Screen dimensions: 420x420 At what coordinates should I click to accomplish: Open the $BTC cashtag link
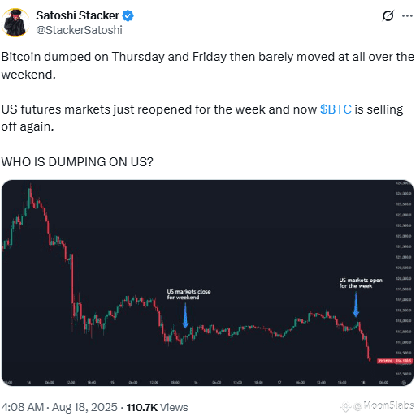pyautogui.click(x=336, y=109)
